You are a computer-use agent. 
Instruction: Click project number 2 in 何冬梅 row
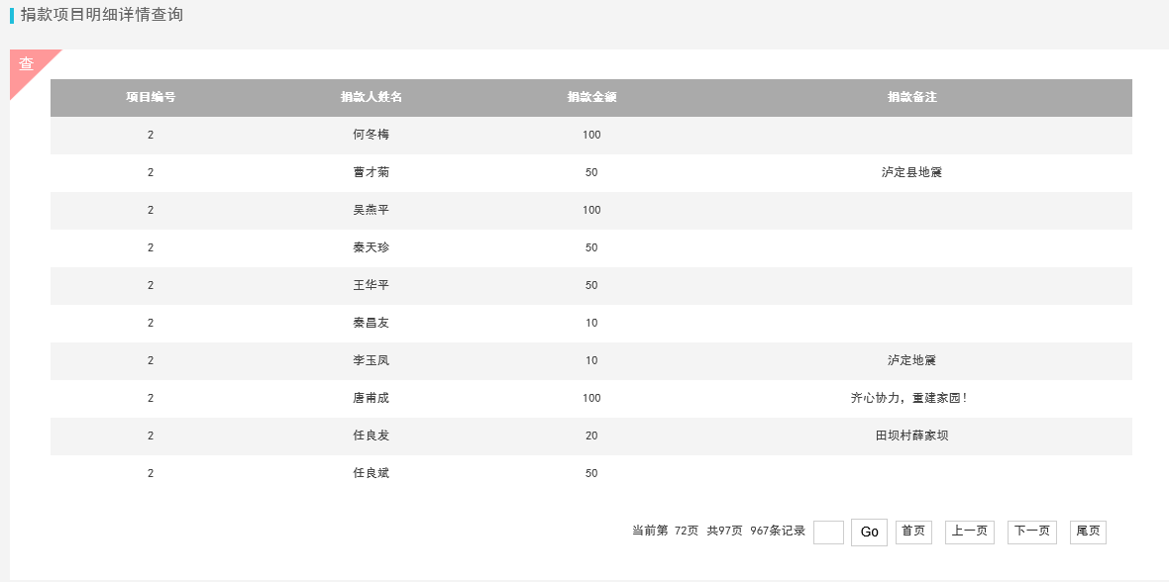(151, 135)
